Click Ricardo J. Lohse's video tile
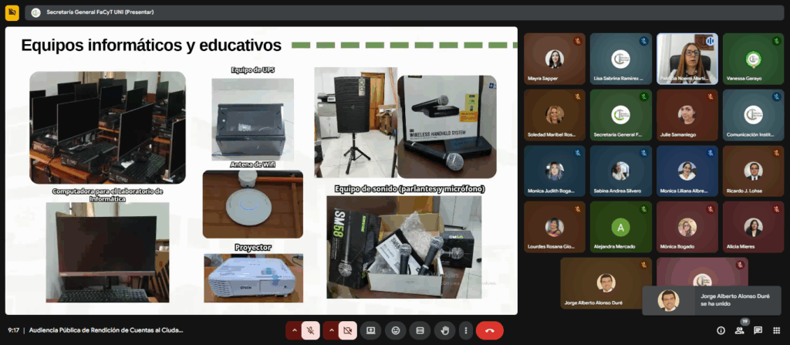 (x=753, y=171)
